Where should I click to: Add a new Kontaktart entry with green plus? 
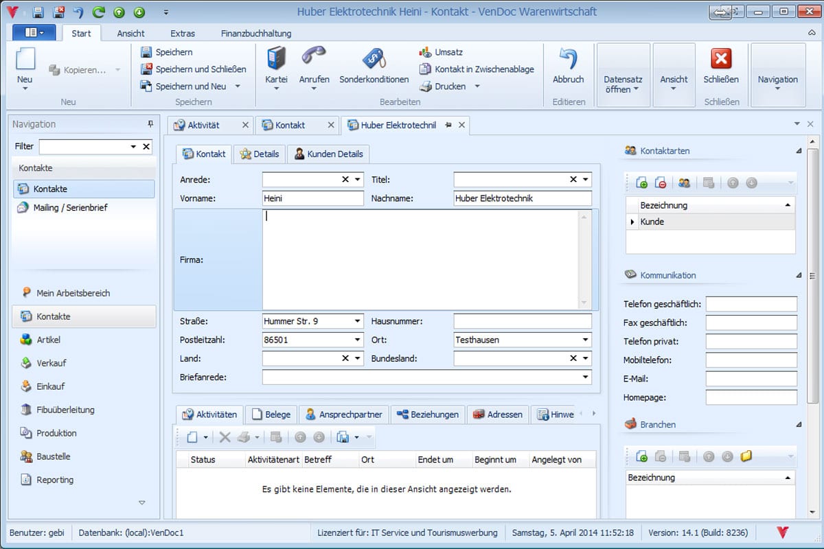point(642,183)
